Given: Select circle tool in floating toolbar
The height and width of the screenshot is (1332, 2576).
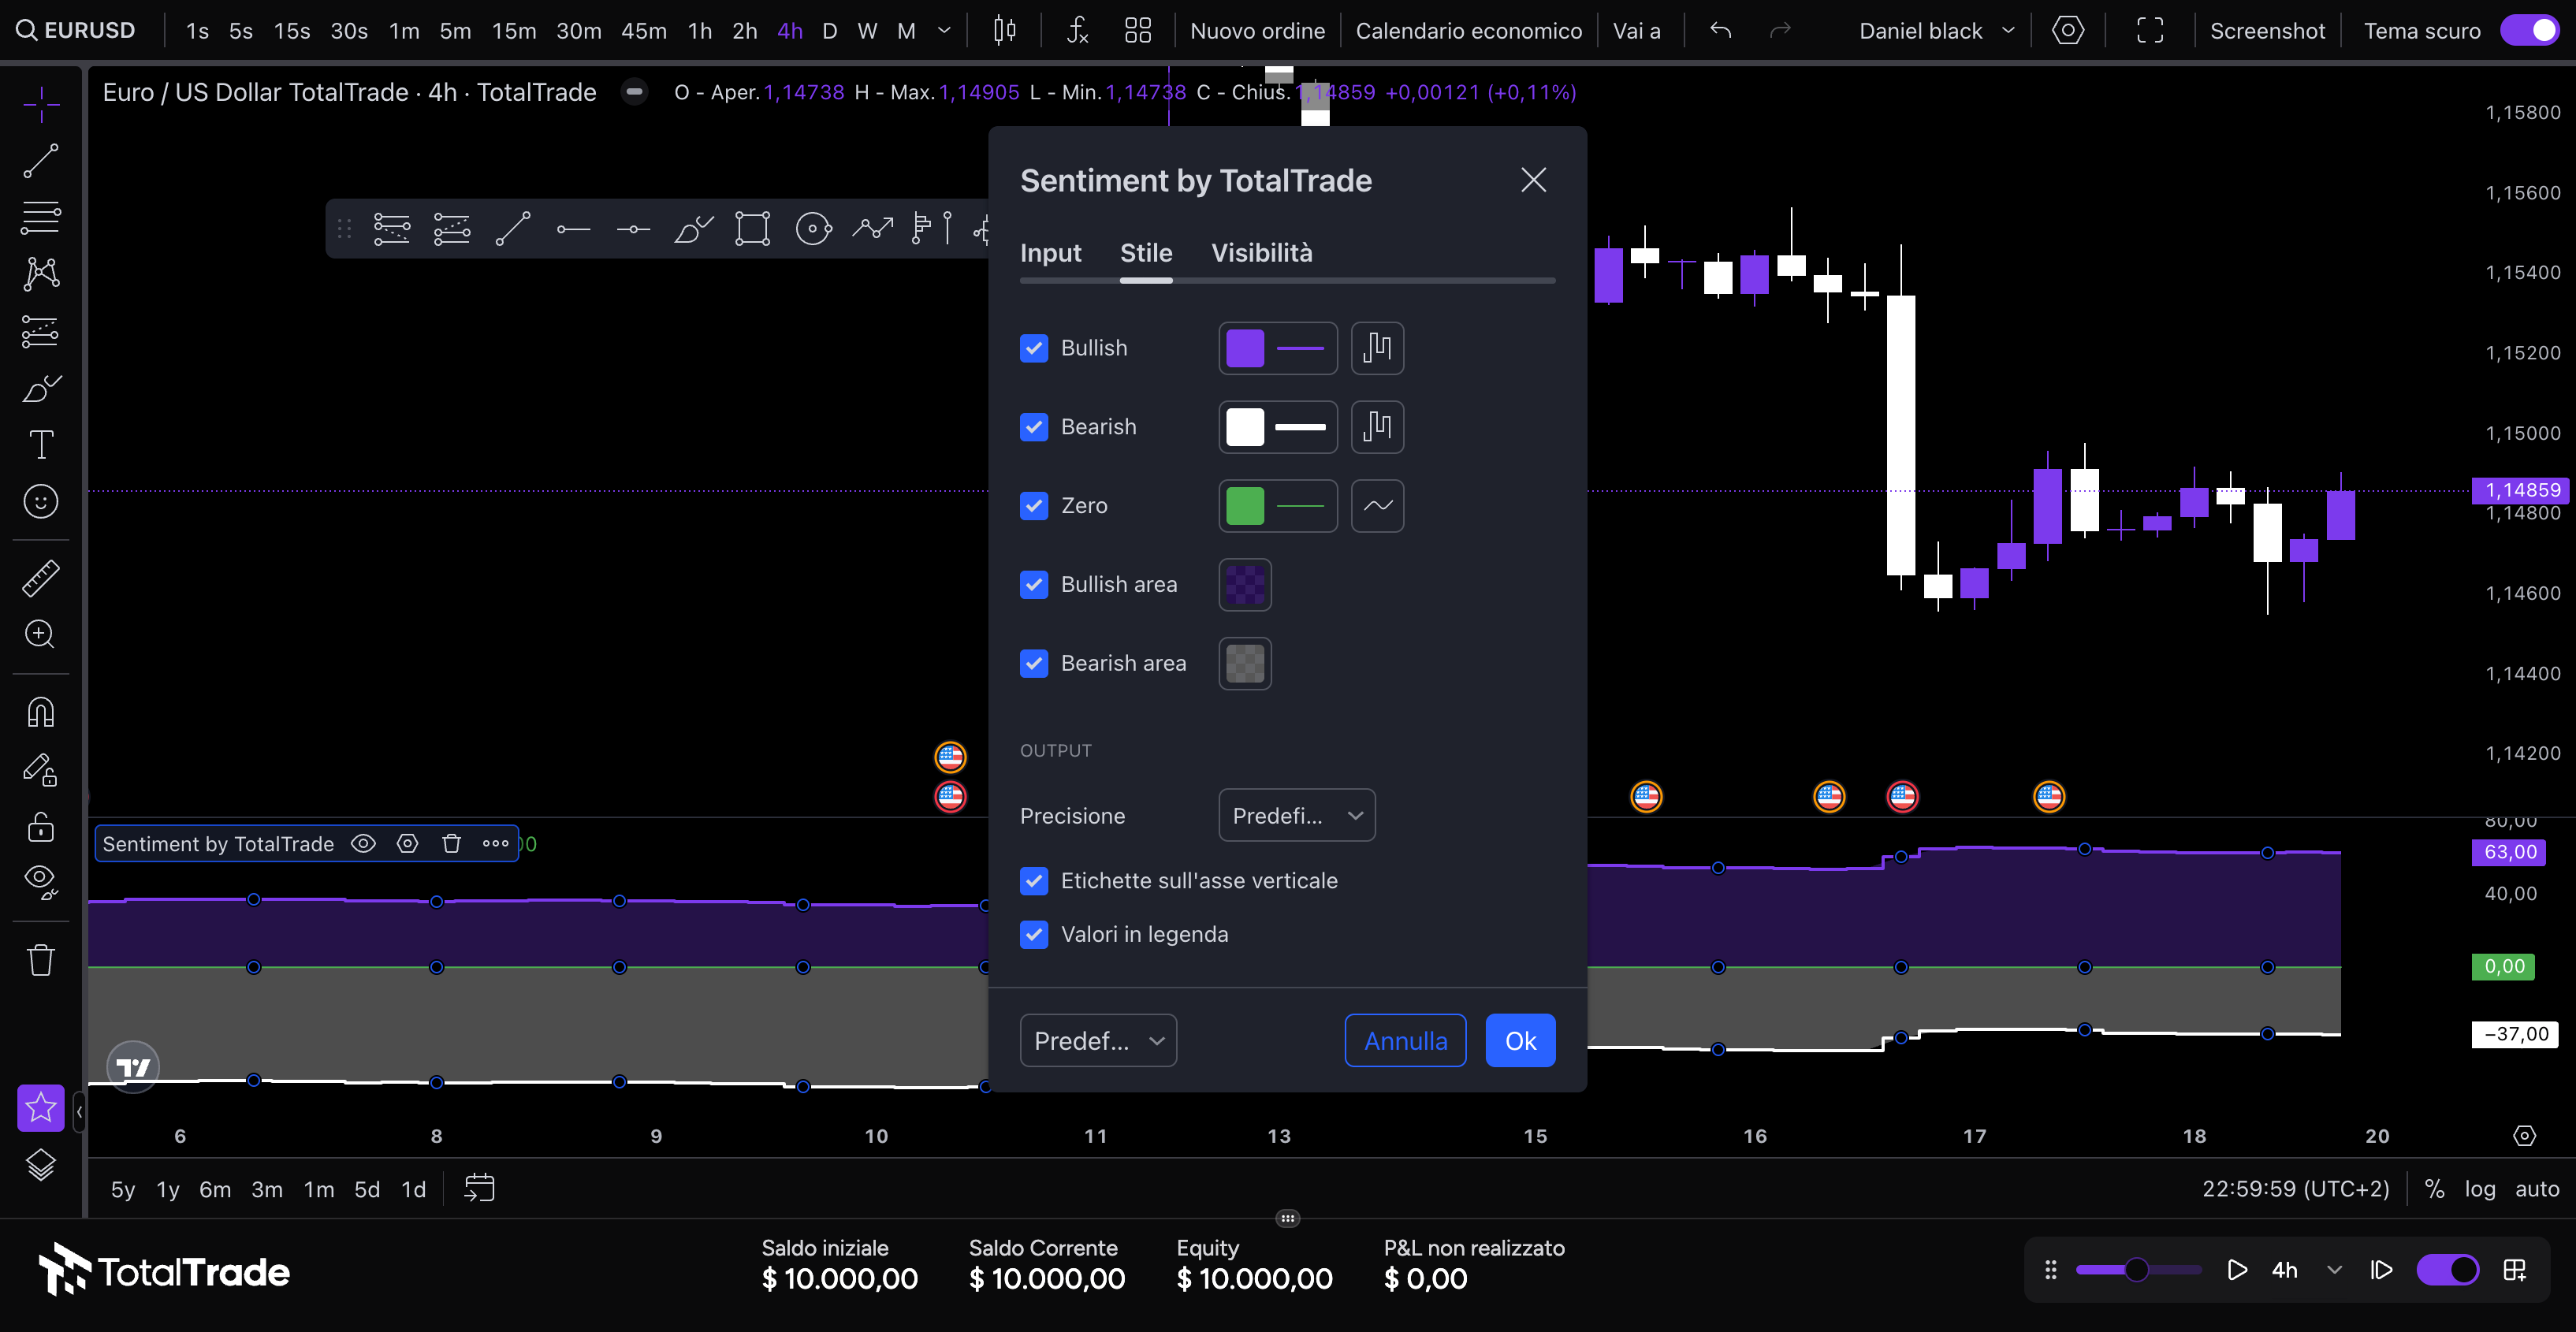Looking at the screenshot, I should tap(813, 229).
